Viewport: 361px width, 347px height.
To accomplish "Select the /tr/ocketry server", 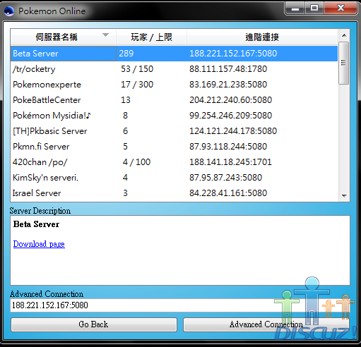I will pyautogui.click(x=174, y=69).
